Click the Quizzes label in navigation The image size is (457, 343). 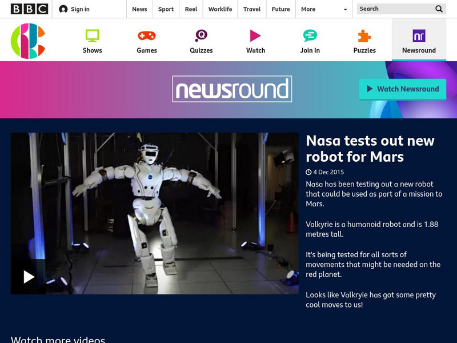pos(201,50)
